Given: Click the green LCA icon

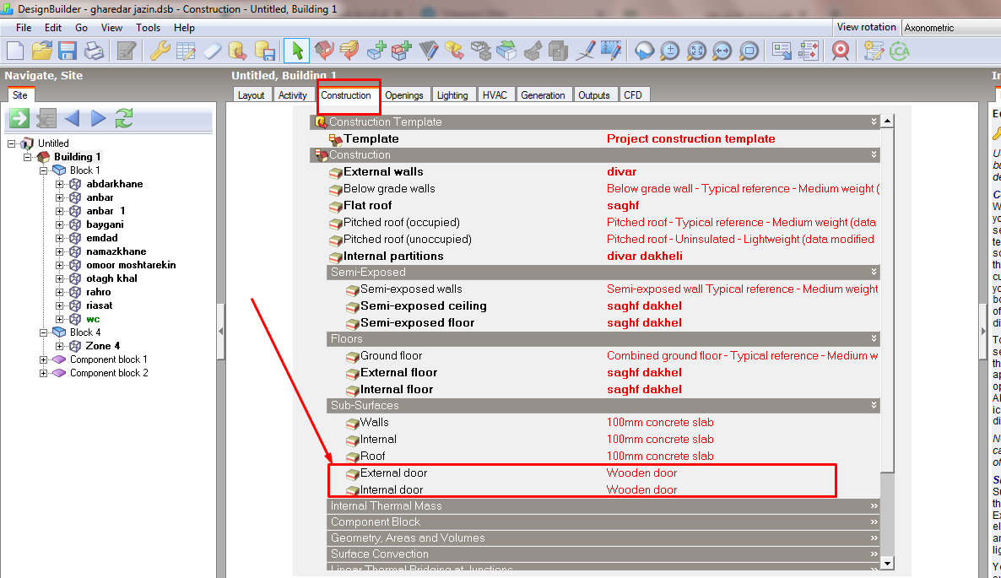Looking at the screenshot, I should click(899, 51).
